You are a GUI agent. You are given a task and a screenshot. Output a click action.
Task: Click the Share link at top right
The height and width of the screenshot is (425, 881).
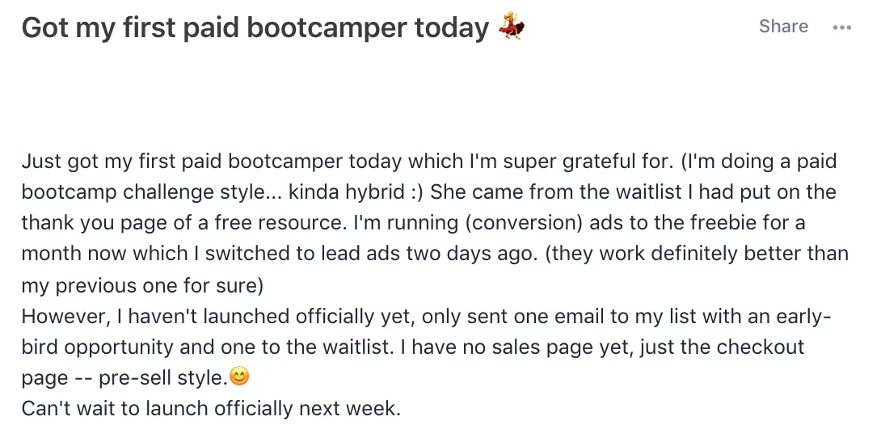pyautogui.click(x=783, y=27)
